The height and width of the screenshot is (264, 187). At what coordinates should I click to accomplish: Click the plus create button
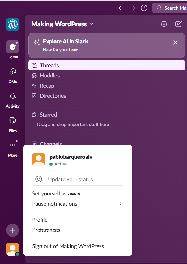12,230
